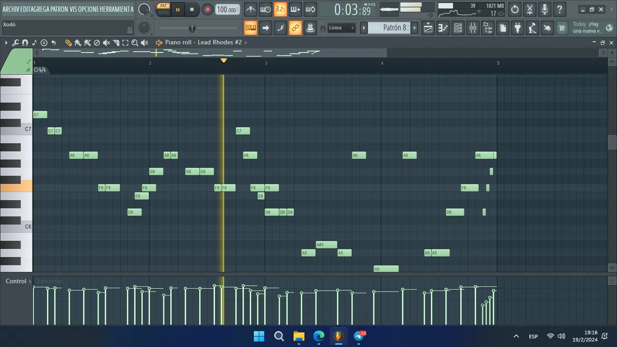Stop playback with the stop button
This screenshot has height=347, width=617.
pyautogui.click(x=192, y=9)
